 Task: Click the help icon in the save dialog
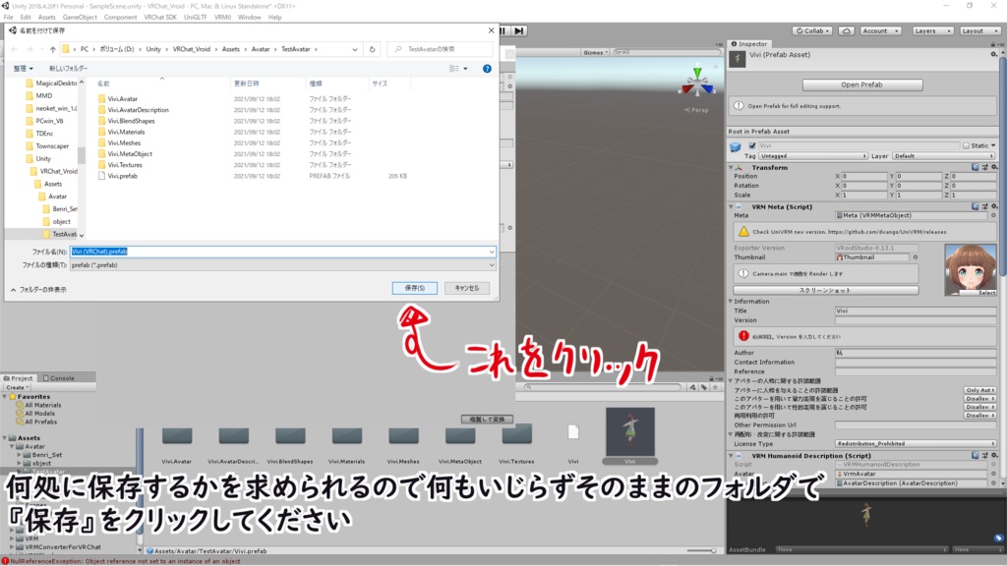tap(488, 68)
